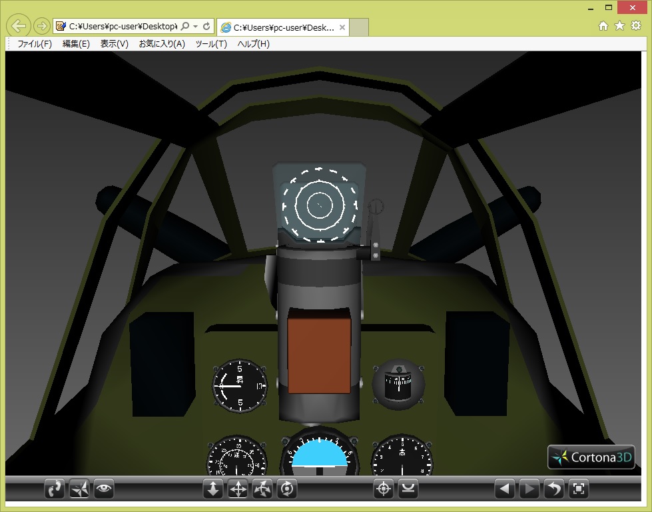Click the Plan vertical arrows icon
Viewport: 652px width, 512px height.
tap(213, 489)
